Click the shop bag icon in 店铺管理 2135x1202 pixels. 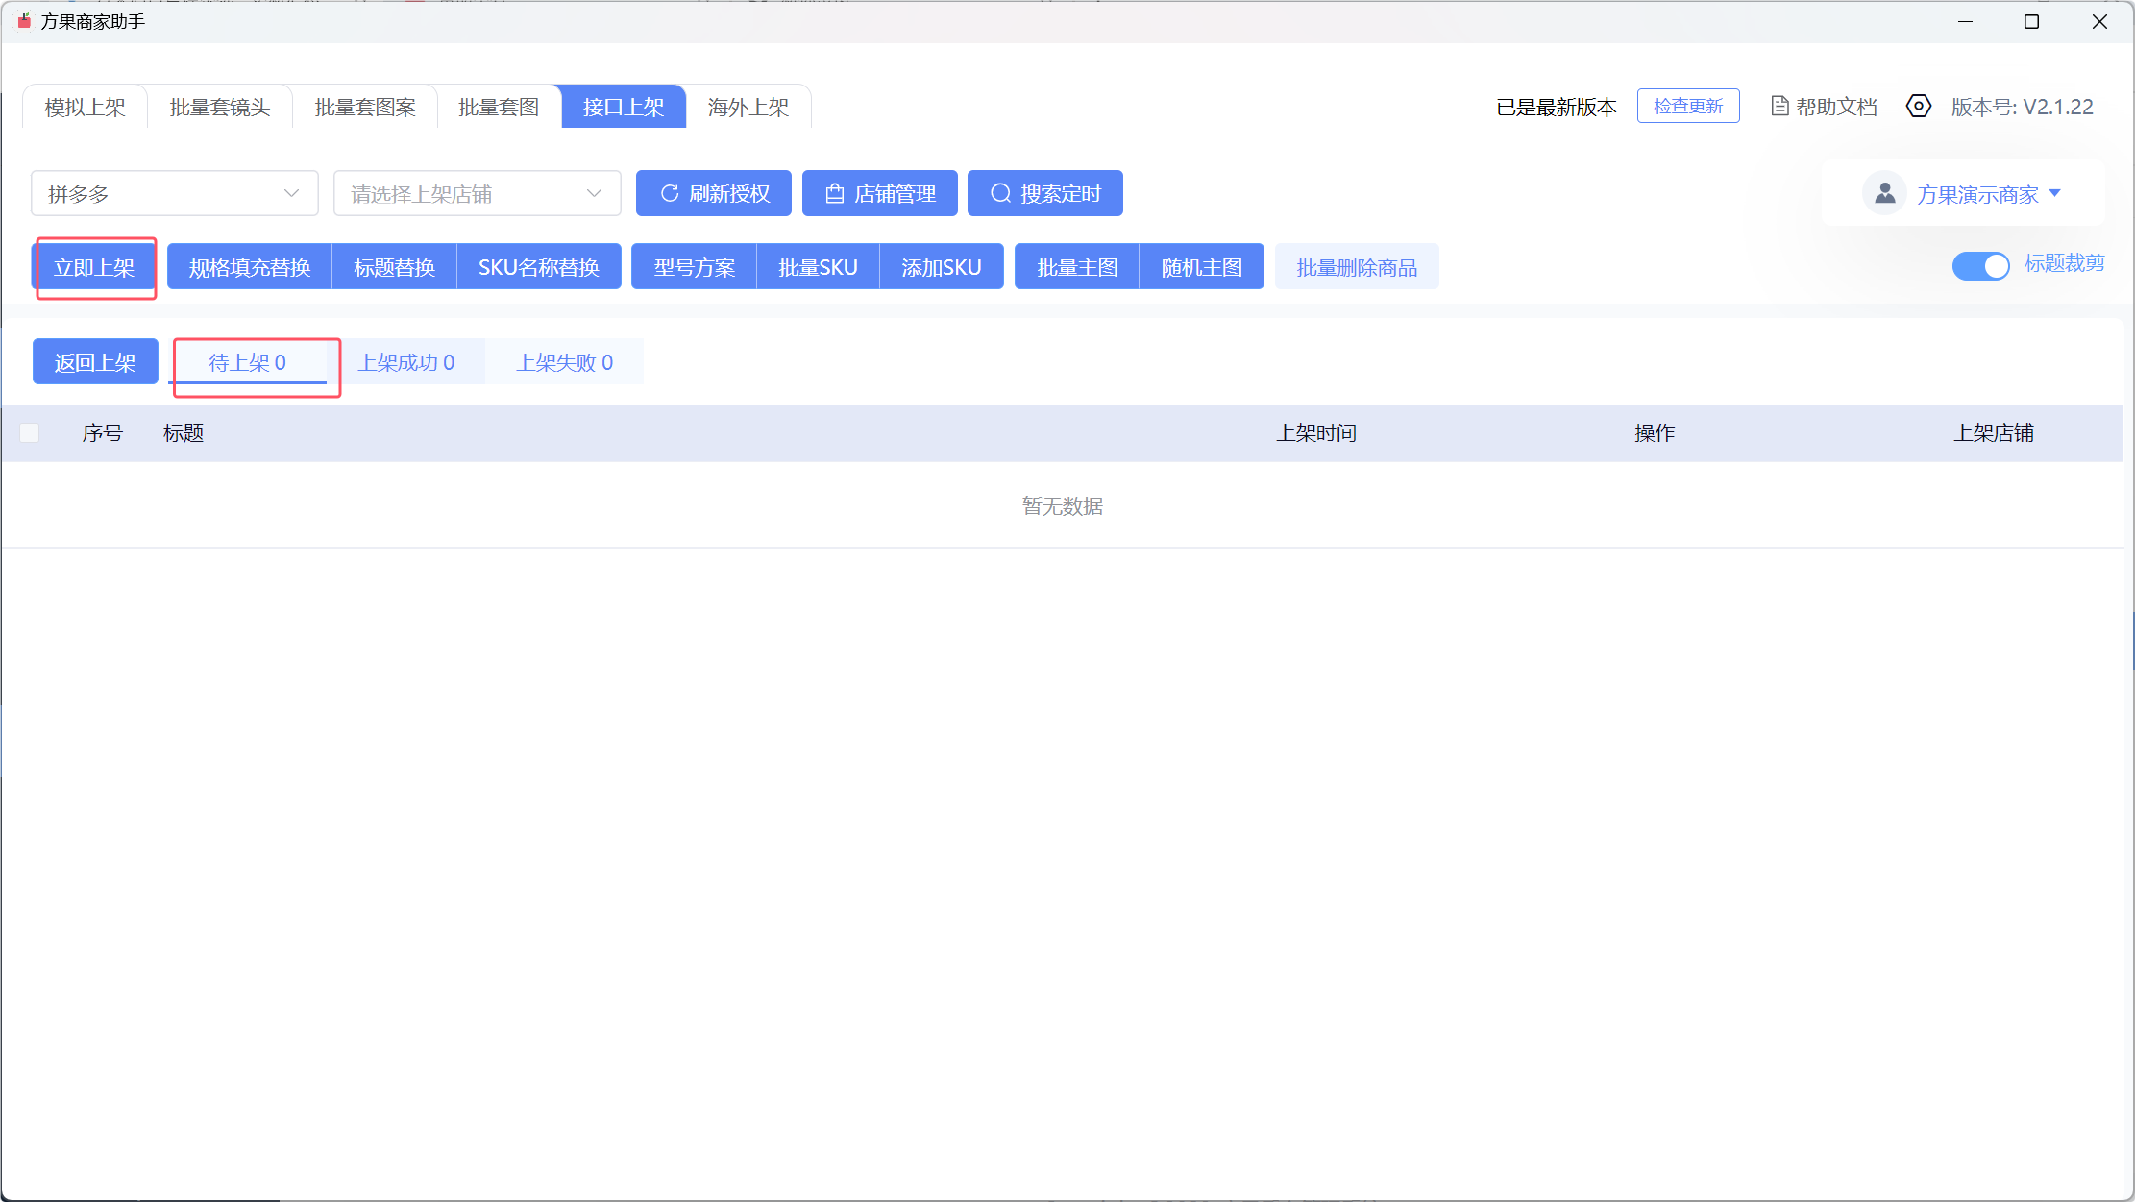point(835,193)
